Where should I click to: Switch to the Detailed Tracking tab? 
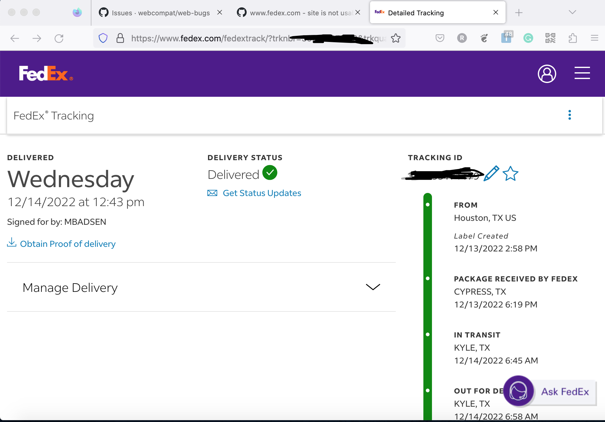pos(416,13)
